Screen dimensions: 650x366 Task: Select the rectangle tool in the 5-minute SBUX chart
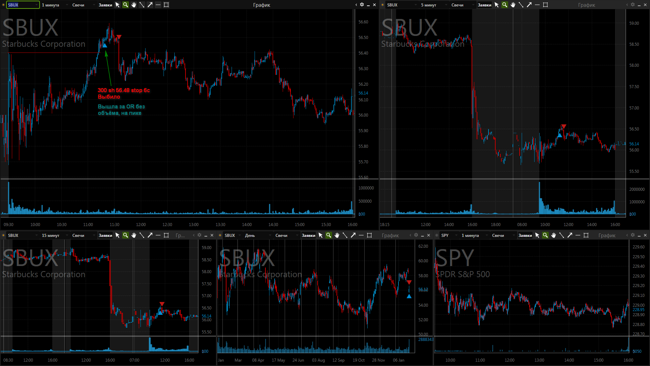[545, 5]
